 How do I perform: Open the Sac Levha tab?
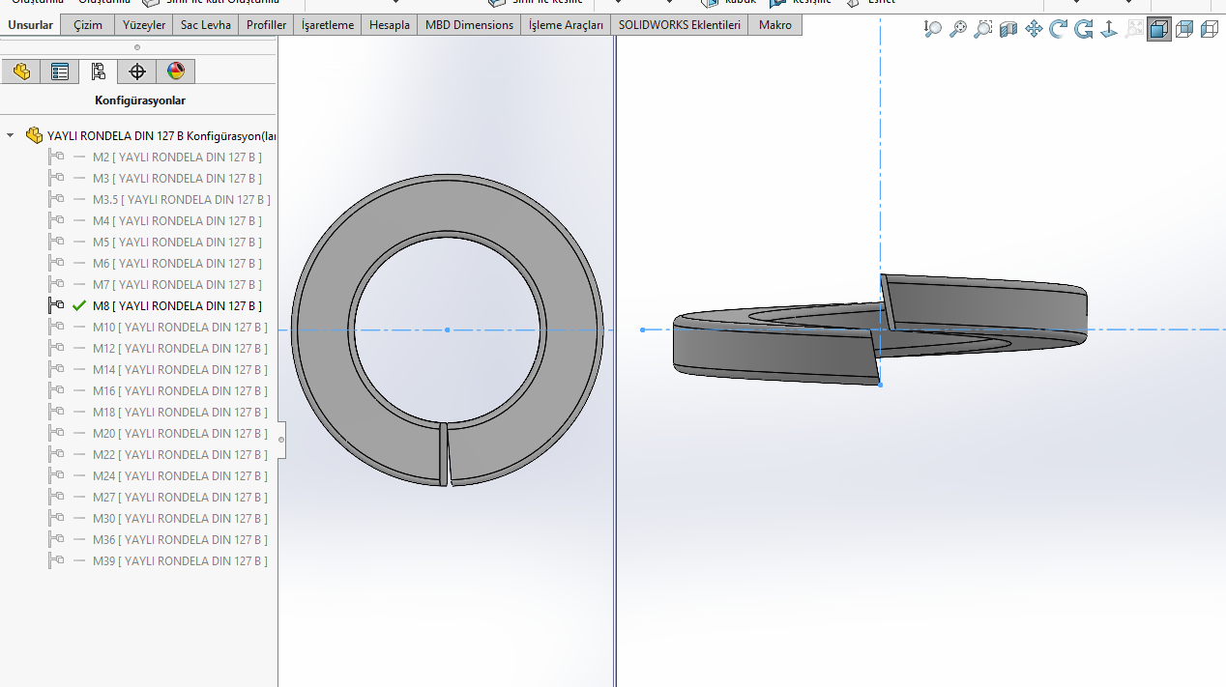206,25
